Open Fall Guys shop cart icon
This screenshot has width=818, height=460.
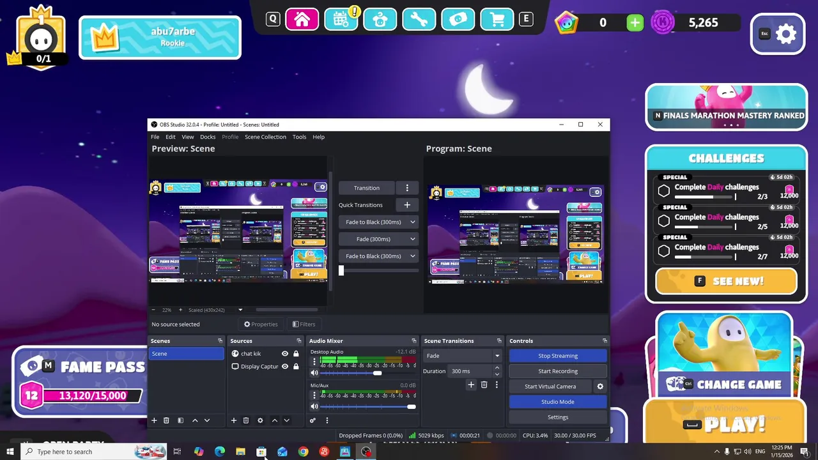pos(497,20)
